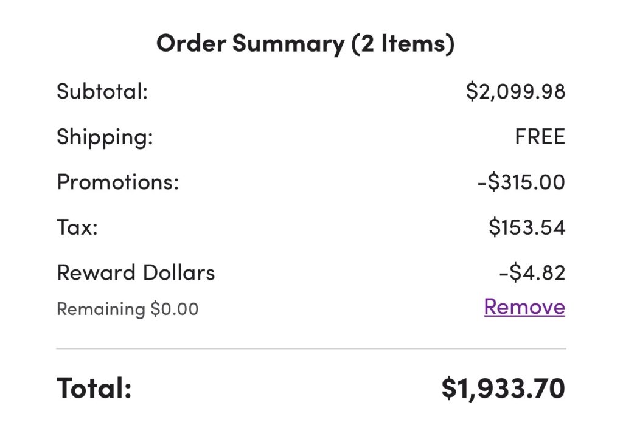The height and width of the screenshot is (422, 623).
Task: Click the FREE shipping value
Action: click(540, 136)
